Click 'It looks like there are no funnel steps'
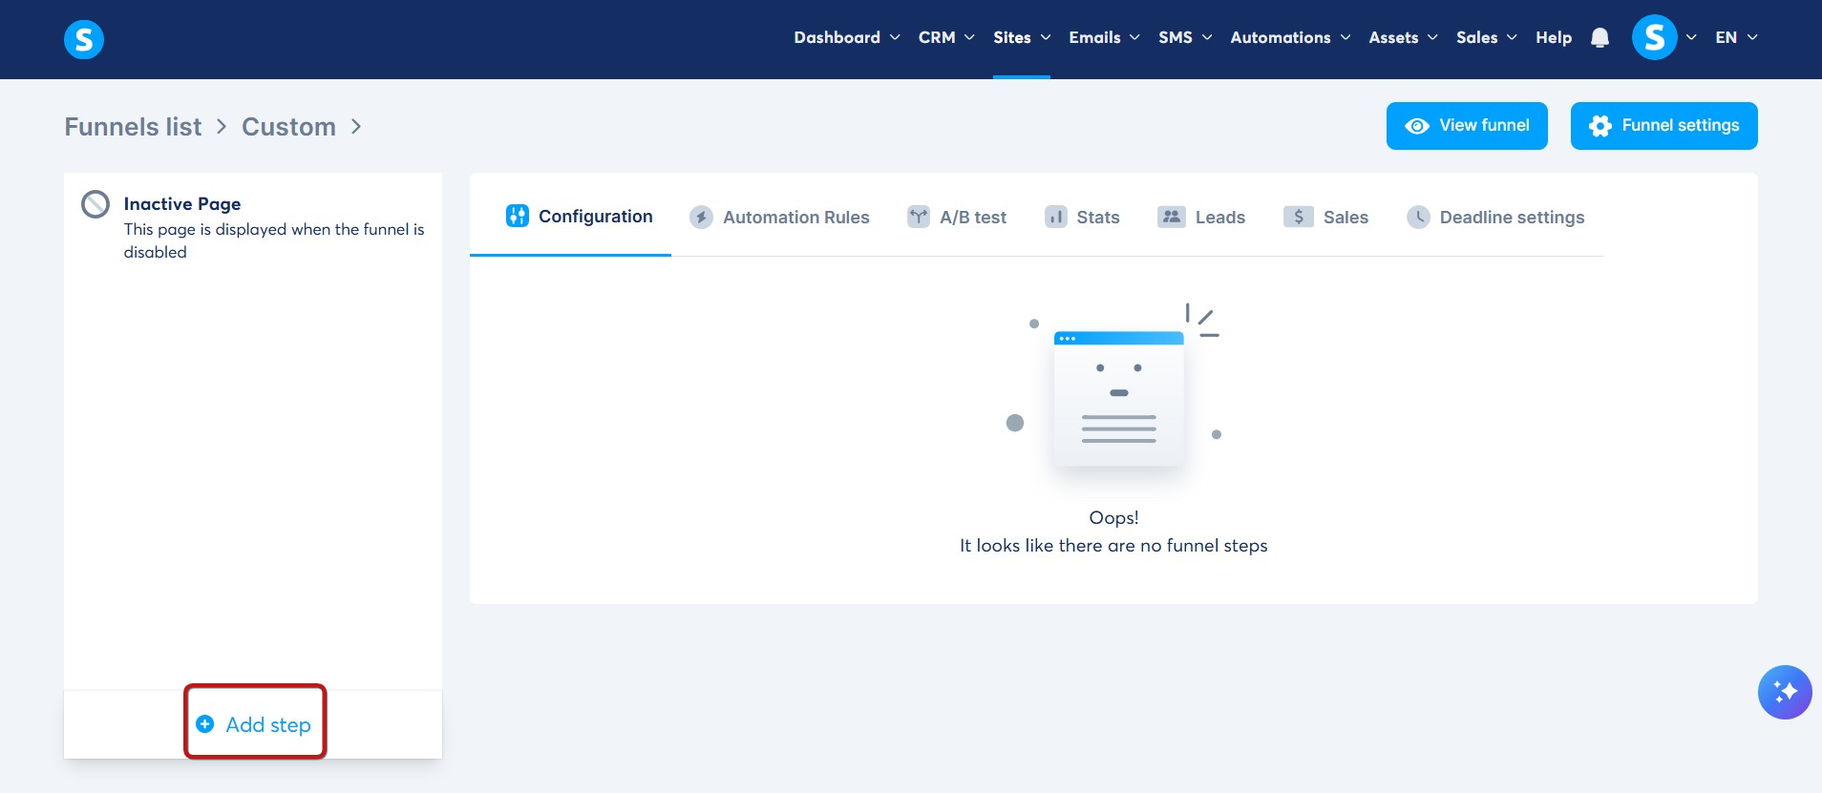 point(1113,546)
